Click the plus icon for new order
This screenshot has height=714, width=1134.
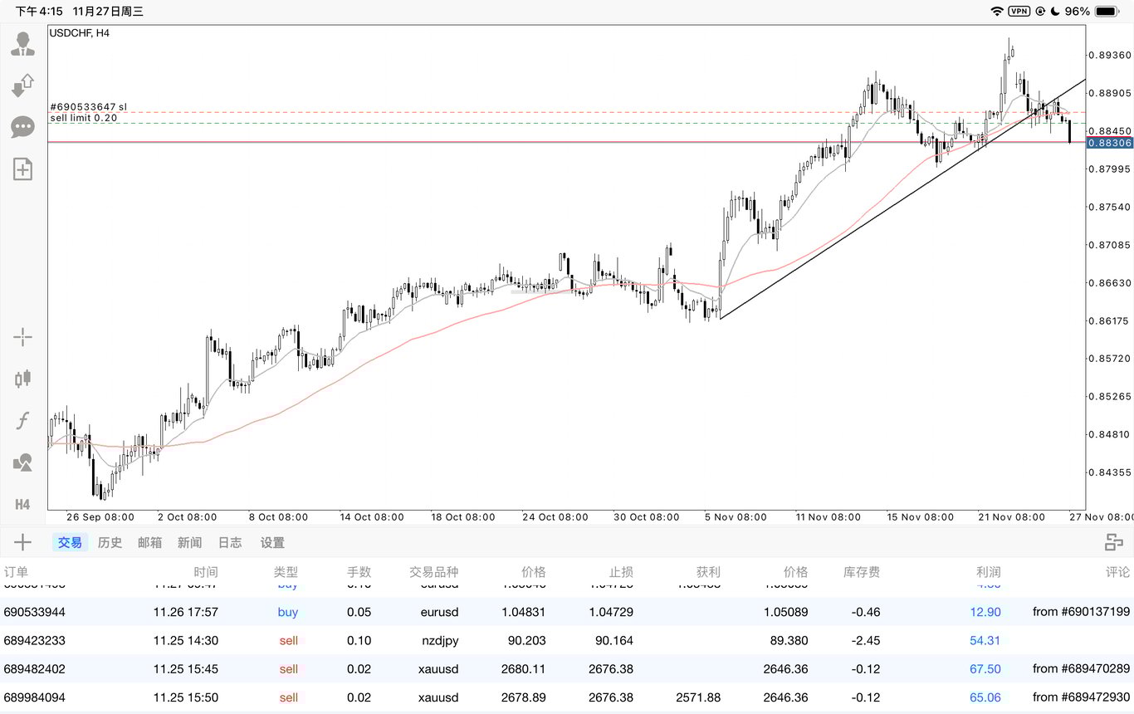(x=22, y=543)
